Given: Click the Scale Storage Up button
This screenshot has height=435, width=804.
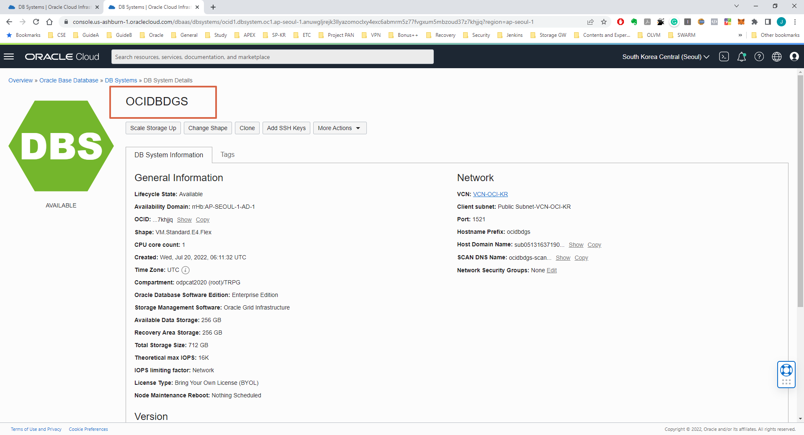Looking at the screenshot, I should pos(153,128).
